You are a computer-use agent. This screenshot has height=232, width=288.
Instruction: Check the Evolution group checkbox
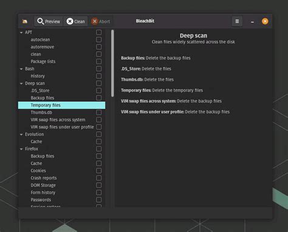tap(98, 134)
